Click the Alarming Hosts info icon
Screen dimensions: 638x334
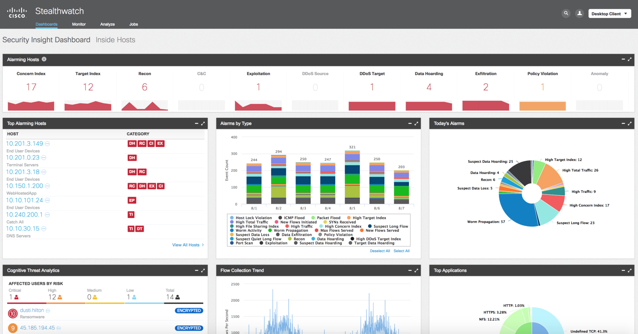point(44,59)
